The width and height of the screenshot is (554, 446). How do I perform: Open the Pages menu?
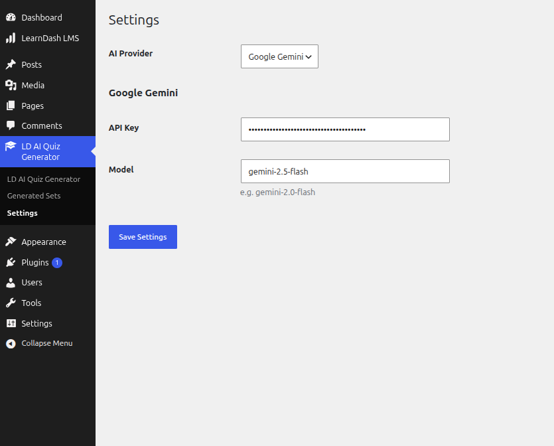[x=48, y=106]
